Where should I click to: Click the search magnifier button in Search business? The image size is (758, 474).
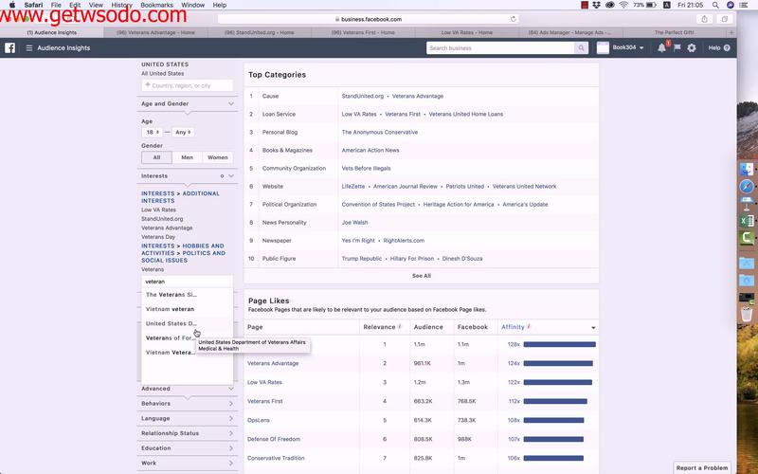[581, 48]
